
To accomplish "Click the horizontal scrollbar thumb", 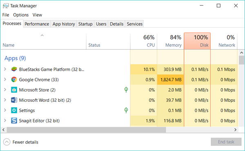I will coord(86,130).
